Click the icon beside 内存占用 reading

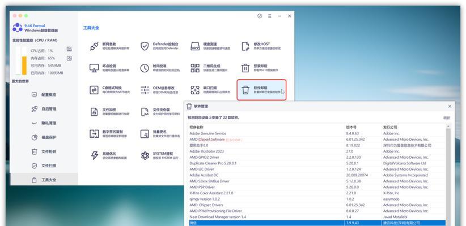69,58
